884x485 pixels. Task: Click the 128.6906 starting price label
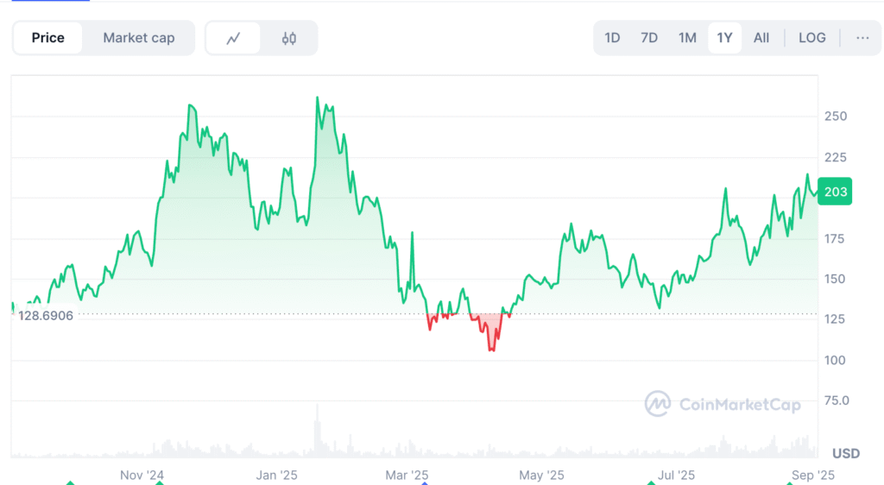[46, 315]
